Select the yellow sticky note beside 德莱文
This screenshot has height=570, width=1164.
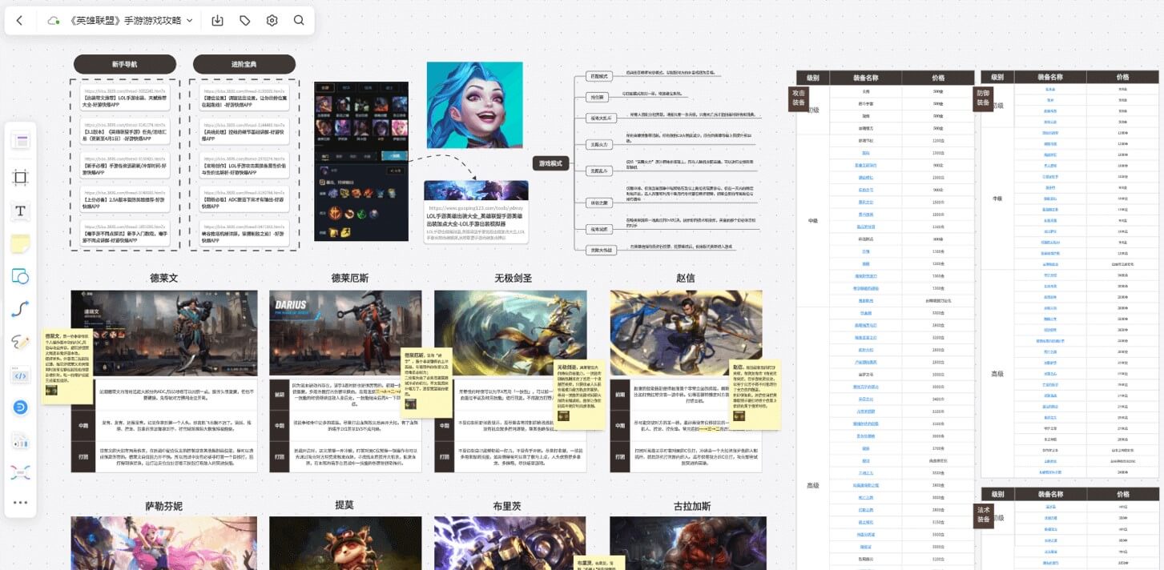coord(66,365)
